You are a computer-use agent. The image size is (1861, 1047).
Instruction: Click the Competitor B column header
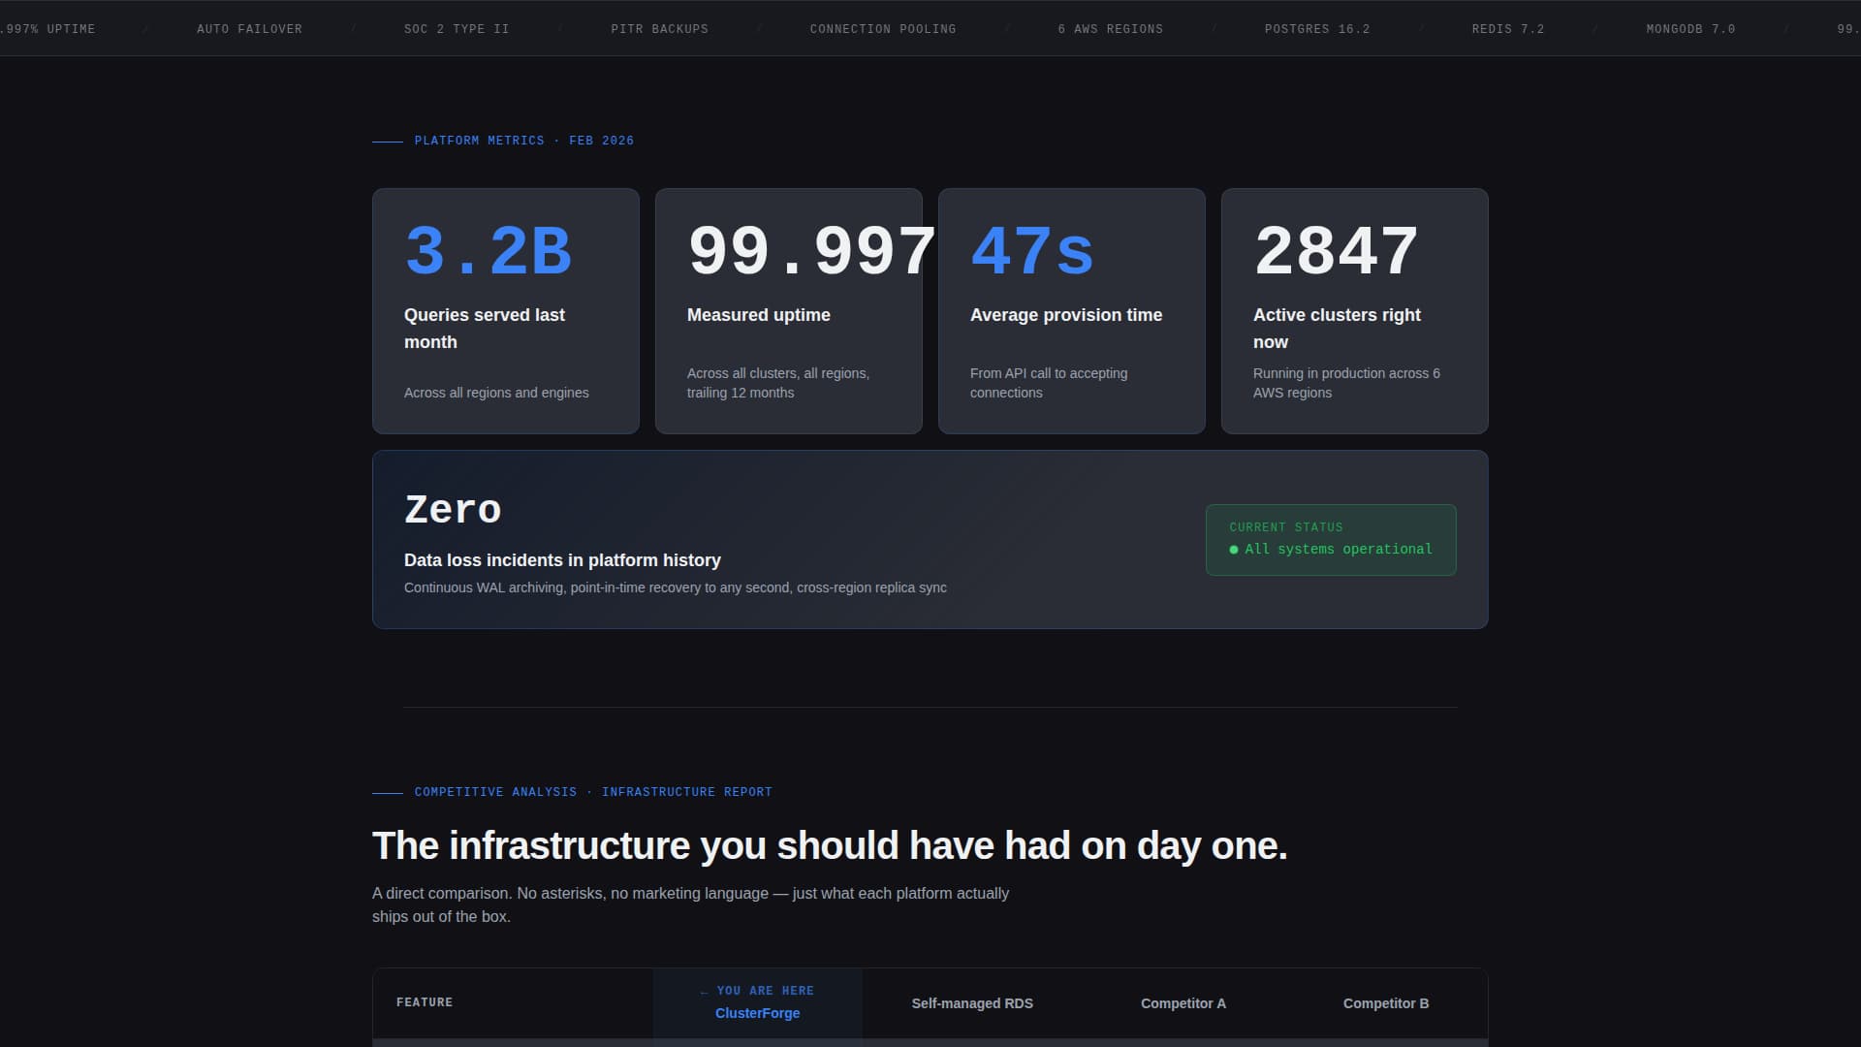pyautogui.click(x=1386, y=1003)
